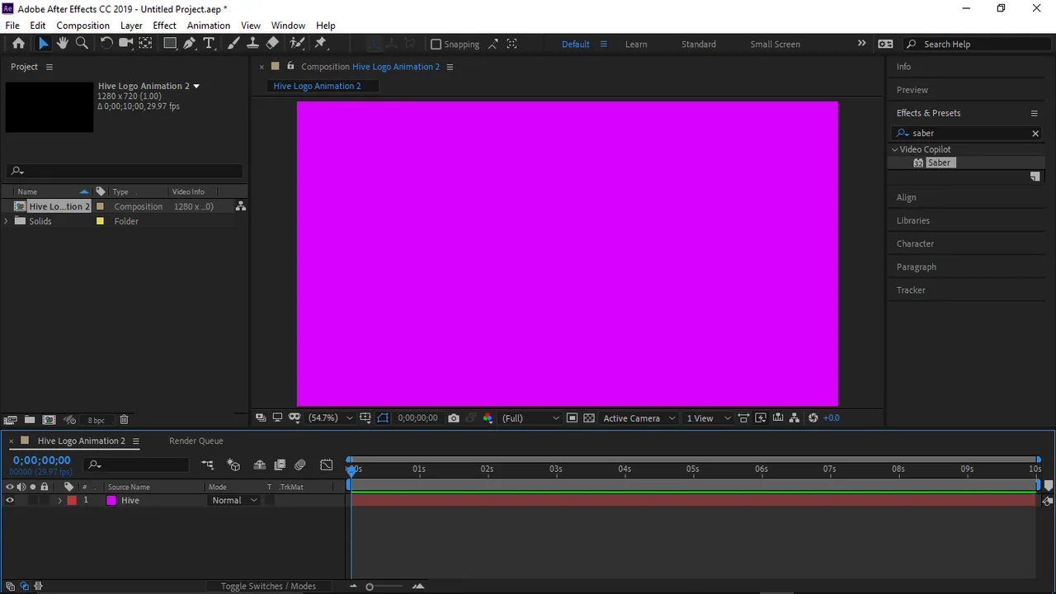
Task: Enable the Snapping checkbox
Action: point(436,45)
